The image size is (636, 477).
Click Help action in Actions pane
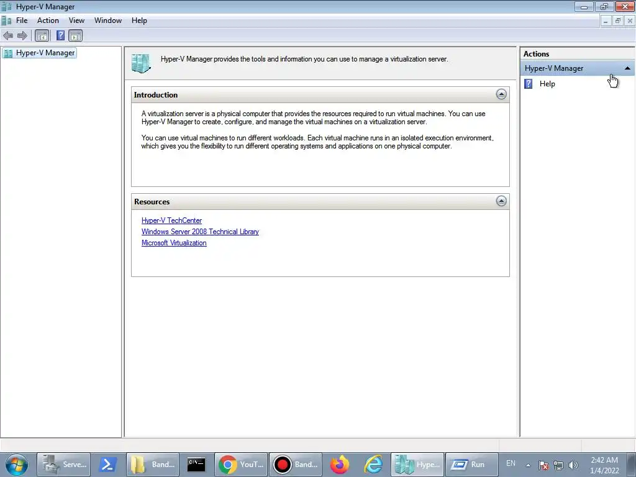(x=547, y=84)
